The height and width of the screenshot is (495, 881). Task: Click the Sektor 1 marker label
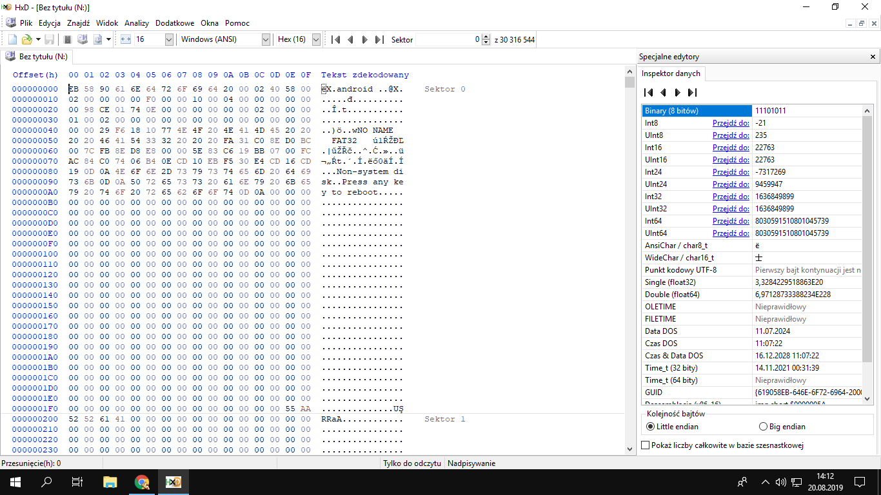(445, 419)
